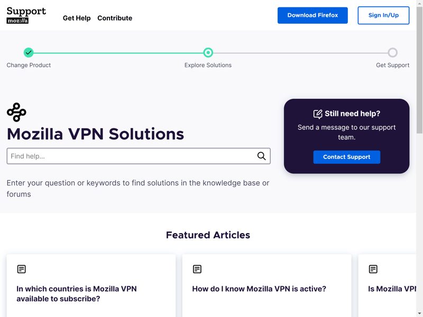Click the Contact Support button
This screenshot has height=317, width=423.
point(347,157)
